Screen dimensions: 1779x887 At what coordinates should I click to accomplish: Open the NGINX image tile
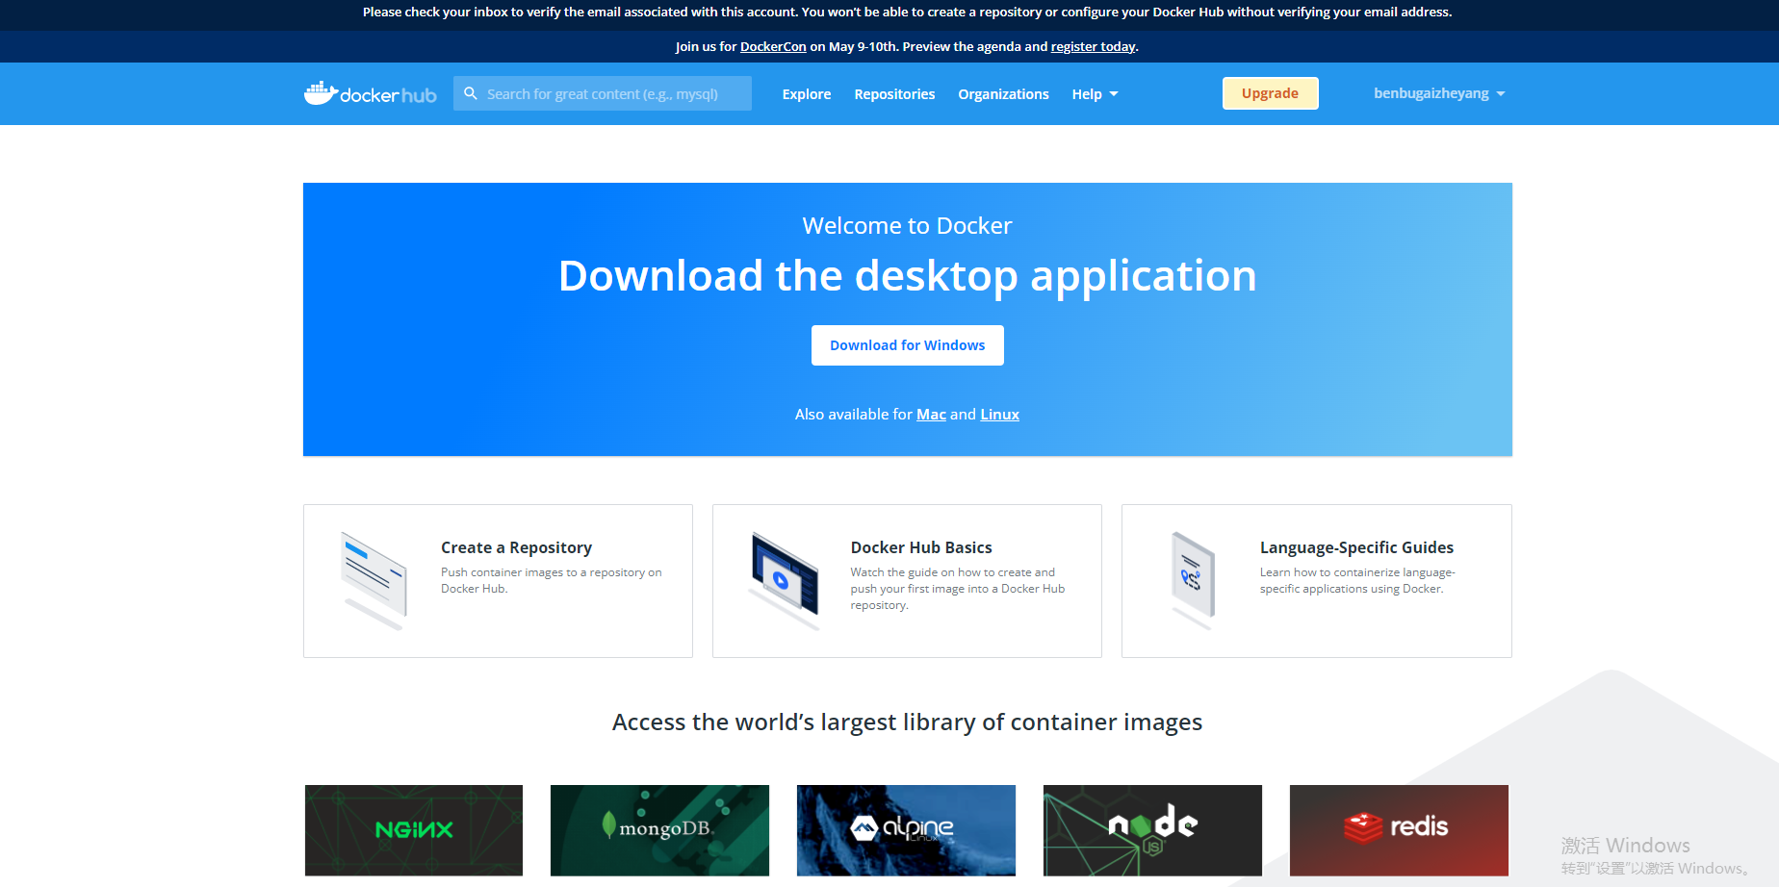(x=414, y=830)
